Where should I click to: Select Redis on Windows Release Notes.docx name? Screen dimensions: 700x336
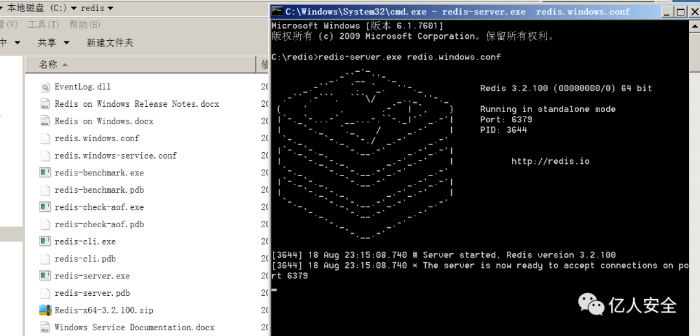point(137,104)
